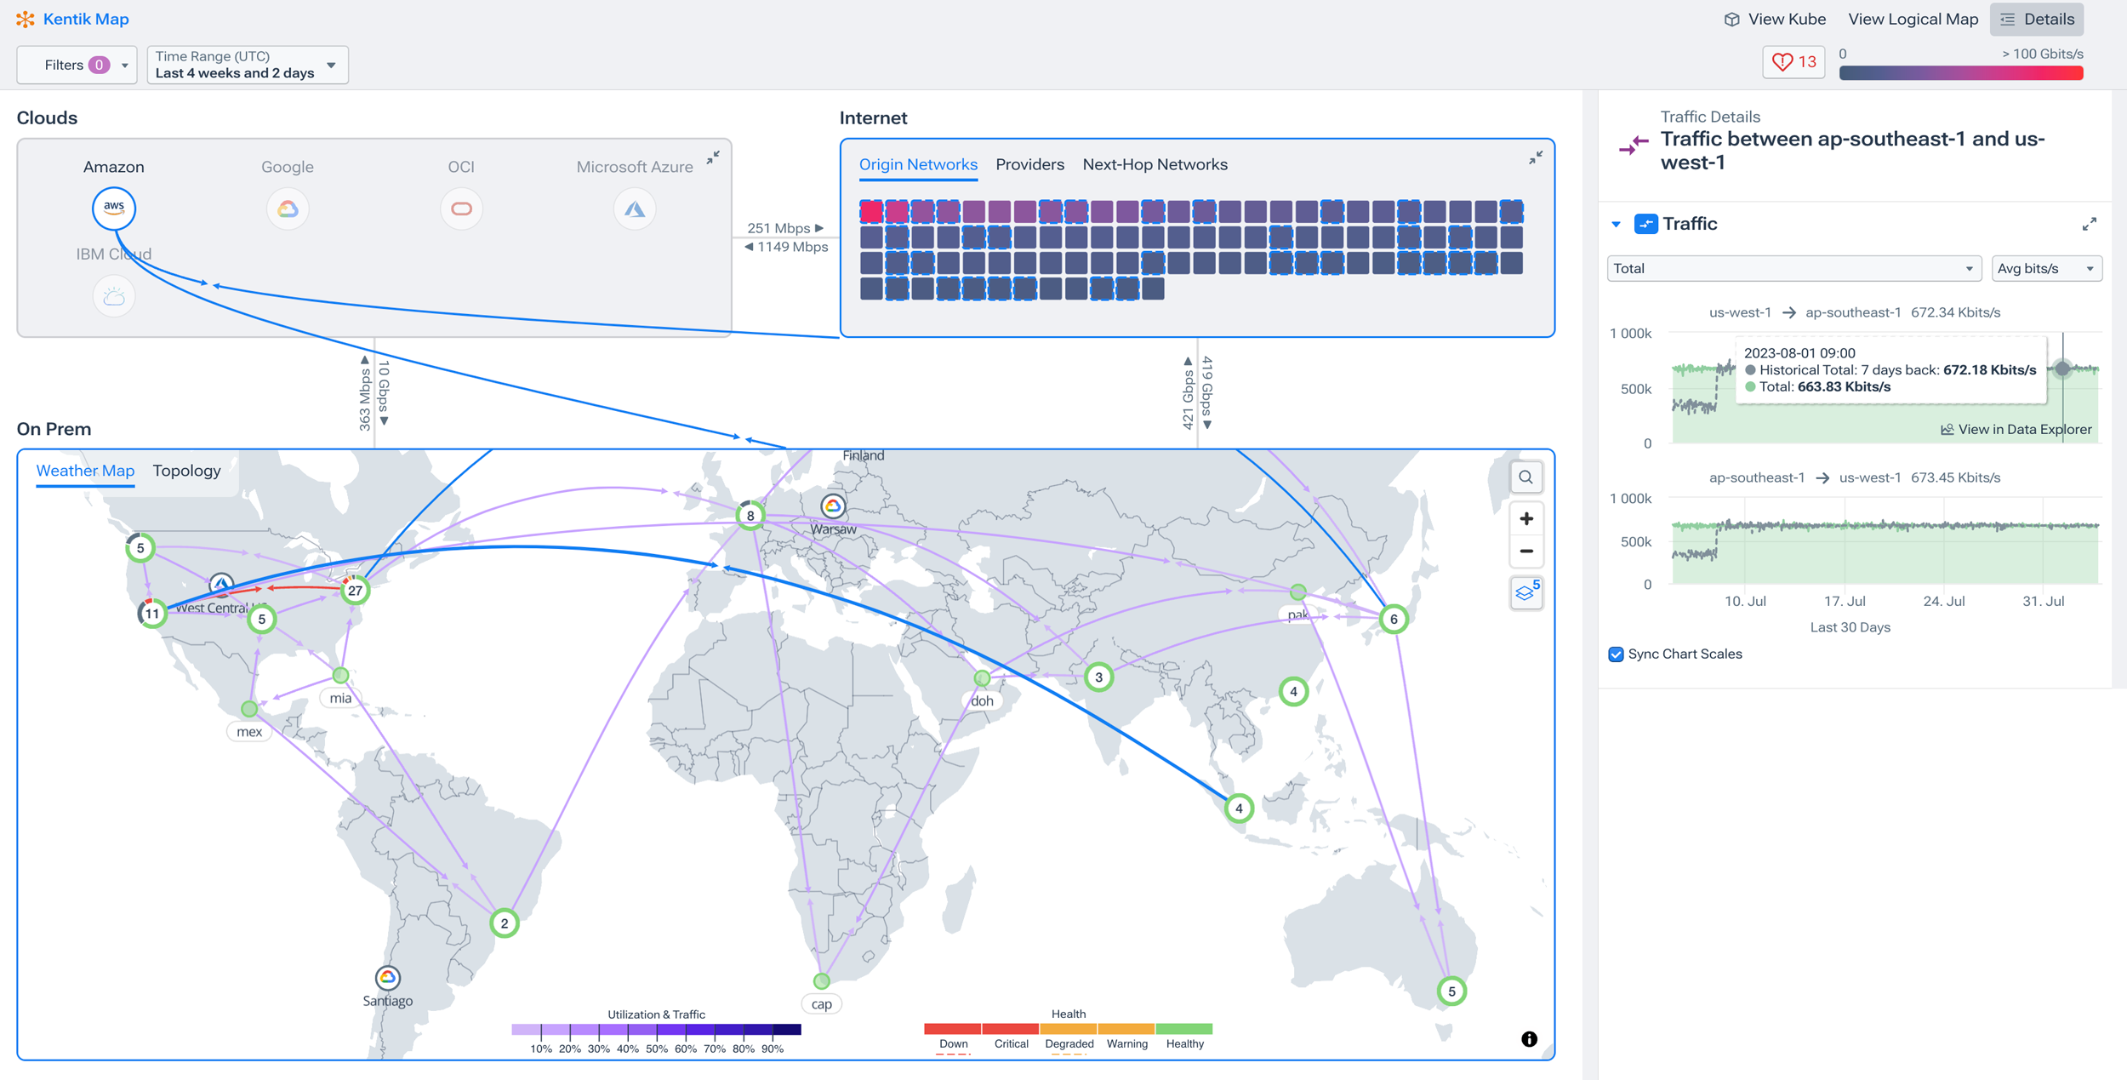Collapse the Traffic section chevron
The height and width of the screenshot is (1080, 2127).
click(1615, 224)
